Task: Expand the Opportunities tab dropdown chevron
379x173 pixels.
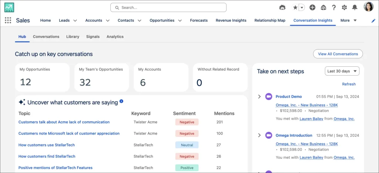Action: tap(180, 21)
